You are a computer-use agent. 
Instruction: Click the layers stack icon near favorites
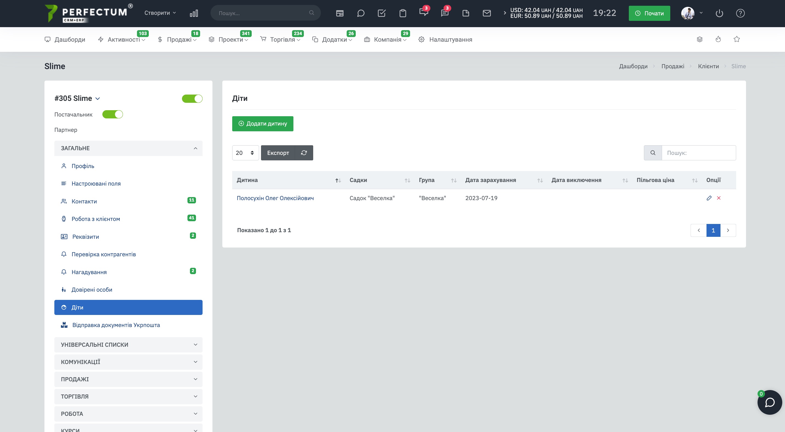[x=700, y=39]
